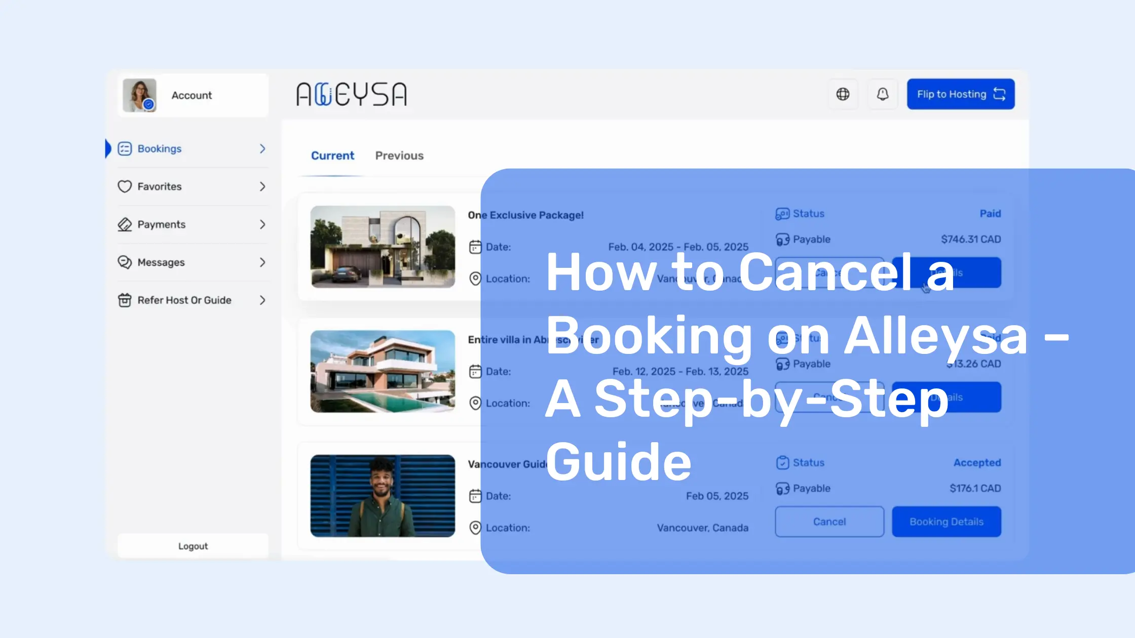
Task: Switch to the Previous tab
Action: 399,156
